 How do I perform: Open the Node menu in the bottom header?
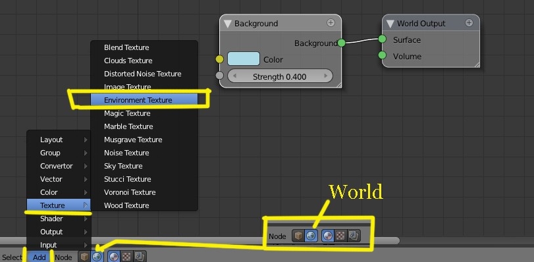pyautogui.click(x=63, y=257)
